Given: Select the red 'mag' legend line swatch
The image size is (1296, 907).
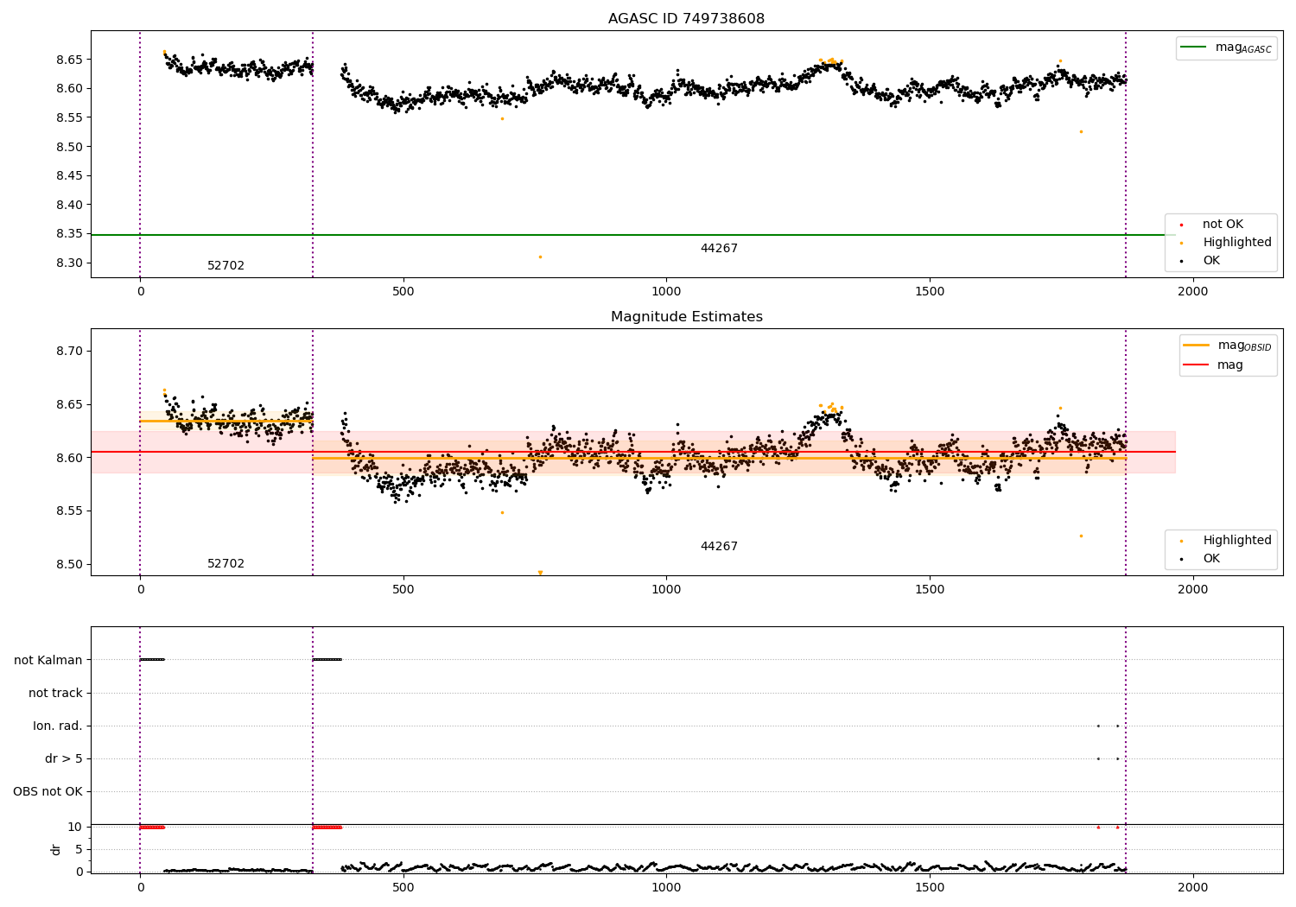Looking at the screenshot, I should click(1197, 365).
